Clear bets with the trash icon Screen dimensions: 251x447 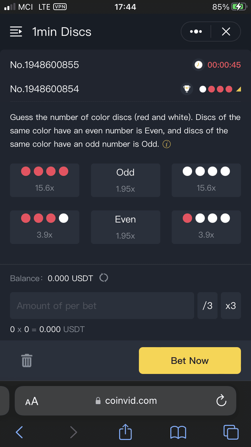tap(27, 361)
